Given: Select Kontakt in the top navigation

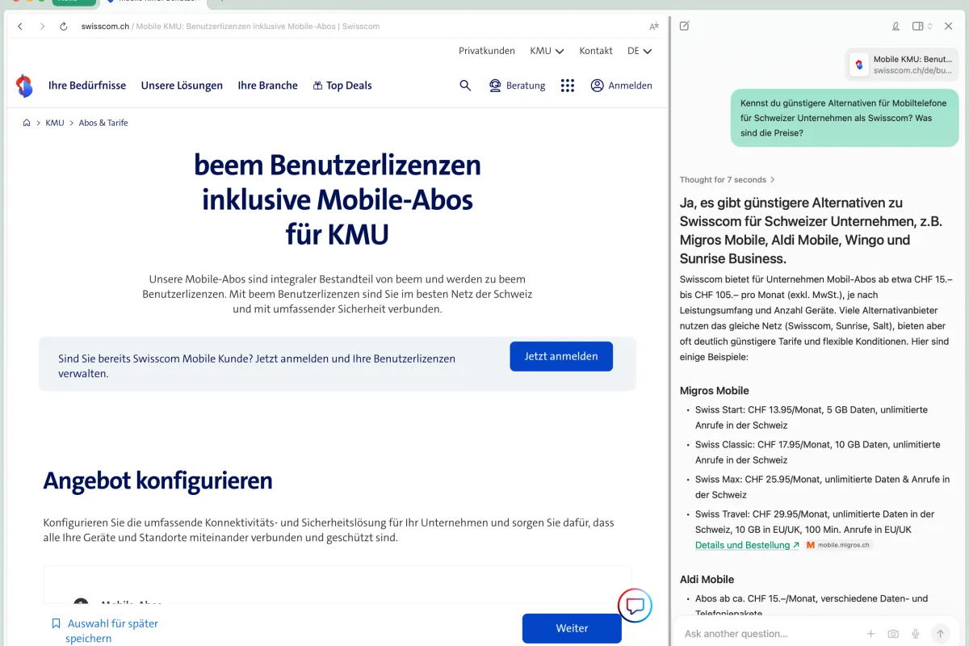Looking at the screenshot, I should click(595, 50).
